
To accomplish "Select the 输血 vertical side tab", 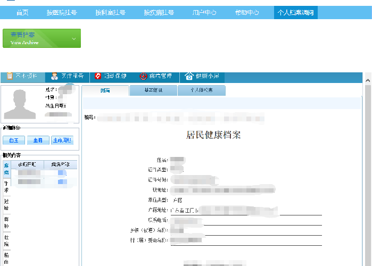I will pos(6,258).
